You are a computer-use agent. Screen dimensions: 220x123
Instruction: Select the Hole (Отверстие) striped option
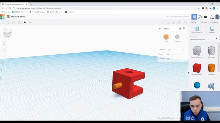tap(177, 37)
